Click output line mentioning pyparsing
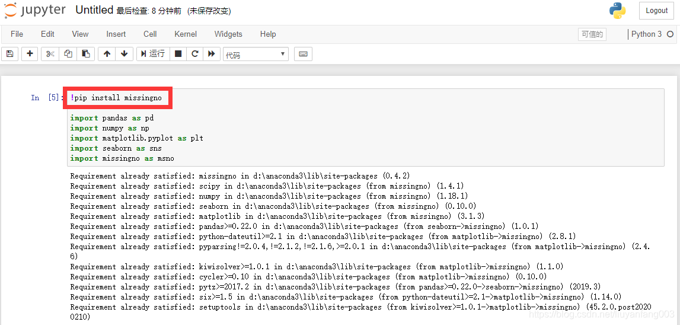 (x=361, y=251)
